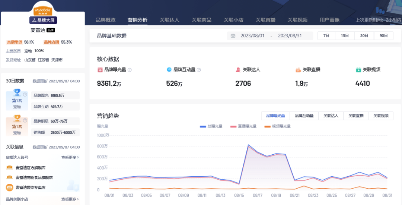Click the 08/15 label on chart axis
This screenshot has height=205, width=402.
[x=239, y=196]
